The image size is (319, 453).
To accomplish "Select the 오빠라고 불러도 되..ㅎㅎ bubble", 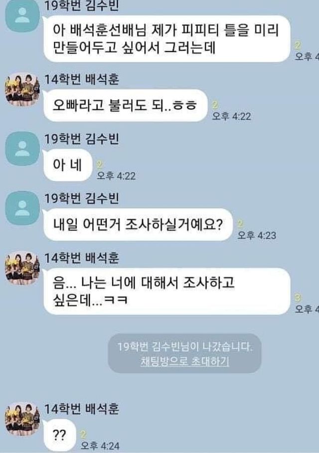I will (x=125, y=105).
